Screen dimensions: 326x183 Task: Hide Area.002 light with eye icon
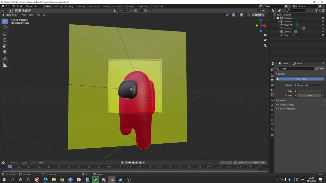323,25
